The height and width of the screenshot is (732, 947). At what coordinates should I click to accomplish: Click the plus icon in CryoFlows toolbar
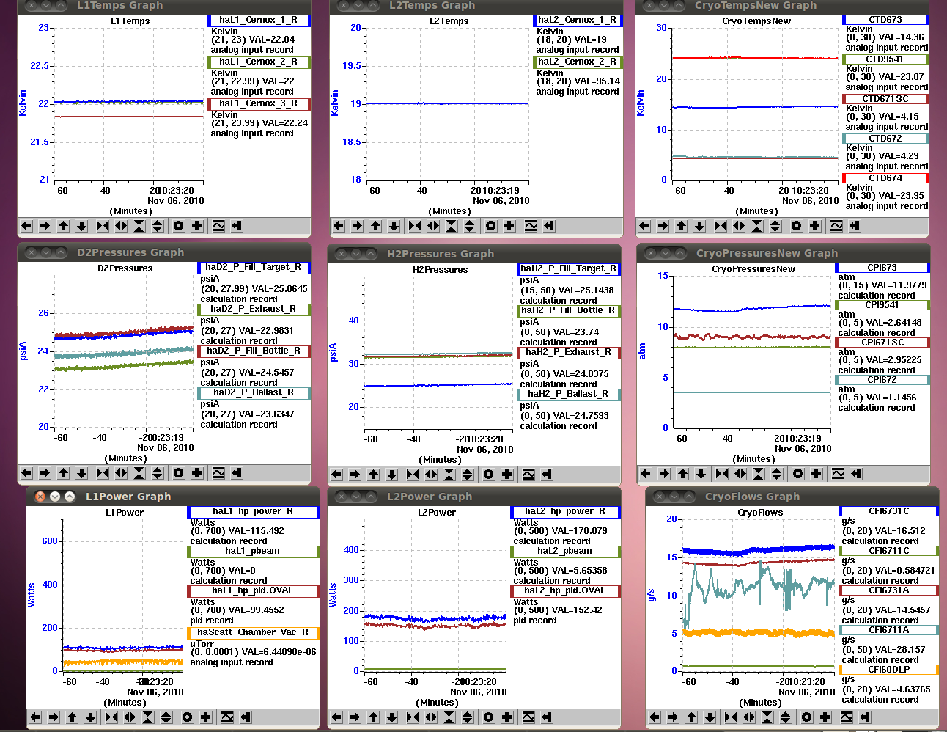(825, 717)
